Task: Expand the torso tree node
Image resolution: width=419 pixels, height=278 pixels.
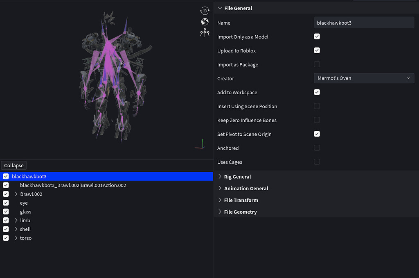Action: tap(16, 238)
